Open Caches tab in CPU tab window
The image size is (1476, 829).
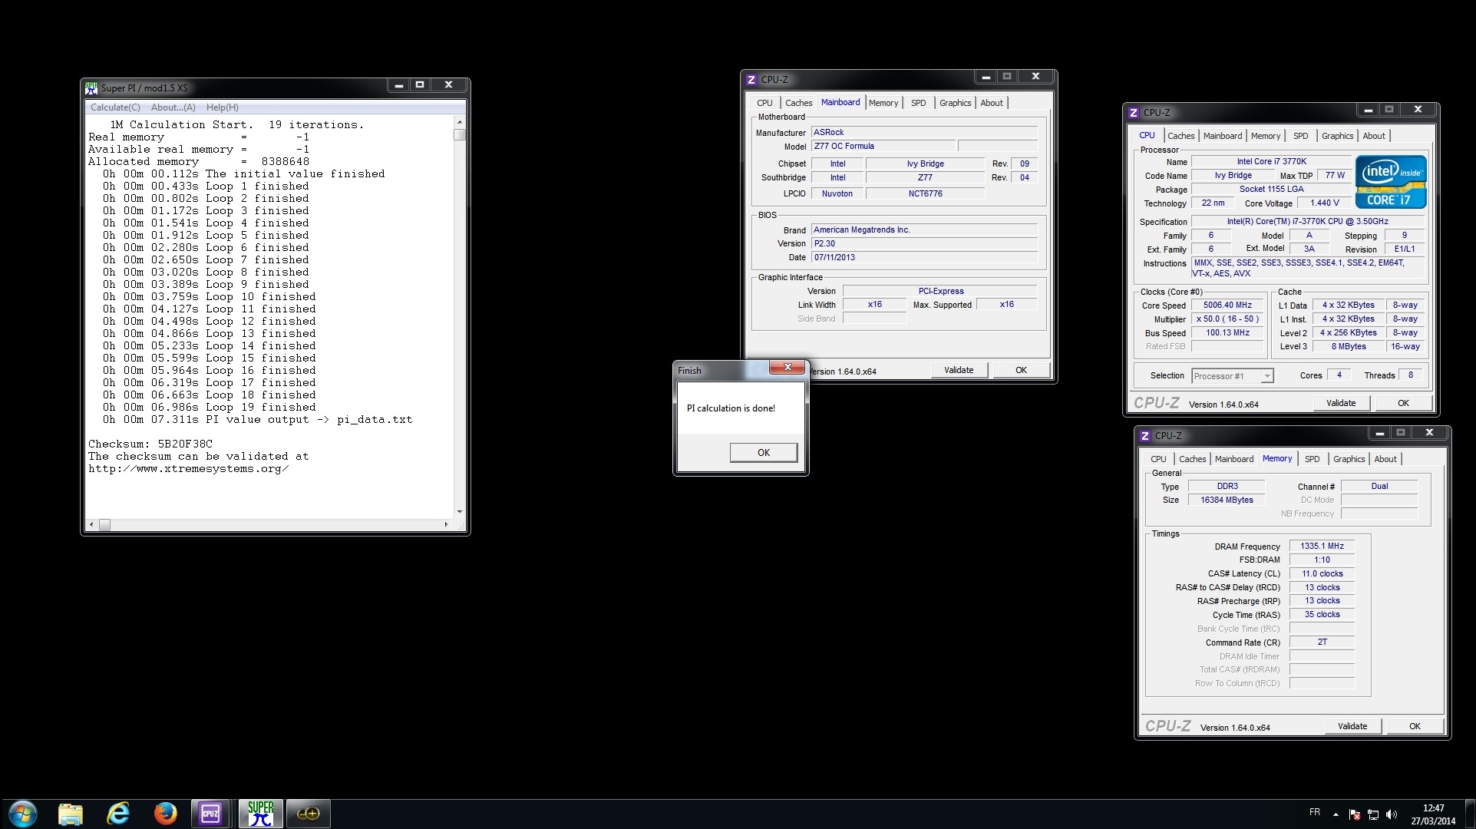(1180, 136)
